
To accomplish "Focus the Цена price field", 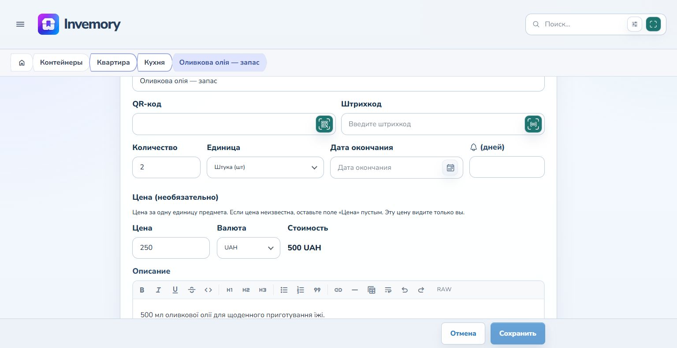I will (x=171, y=248).
